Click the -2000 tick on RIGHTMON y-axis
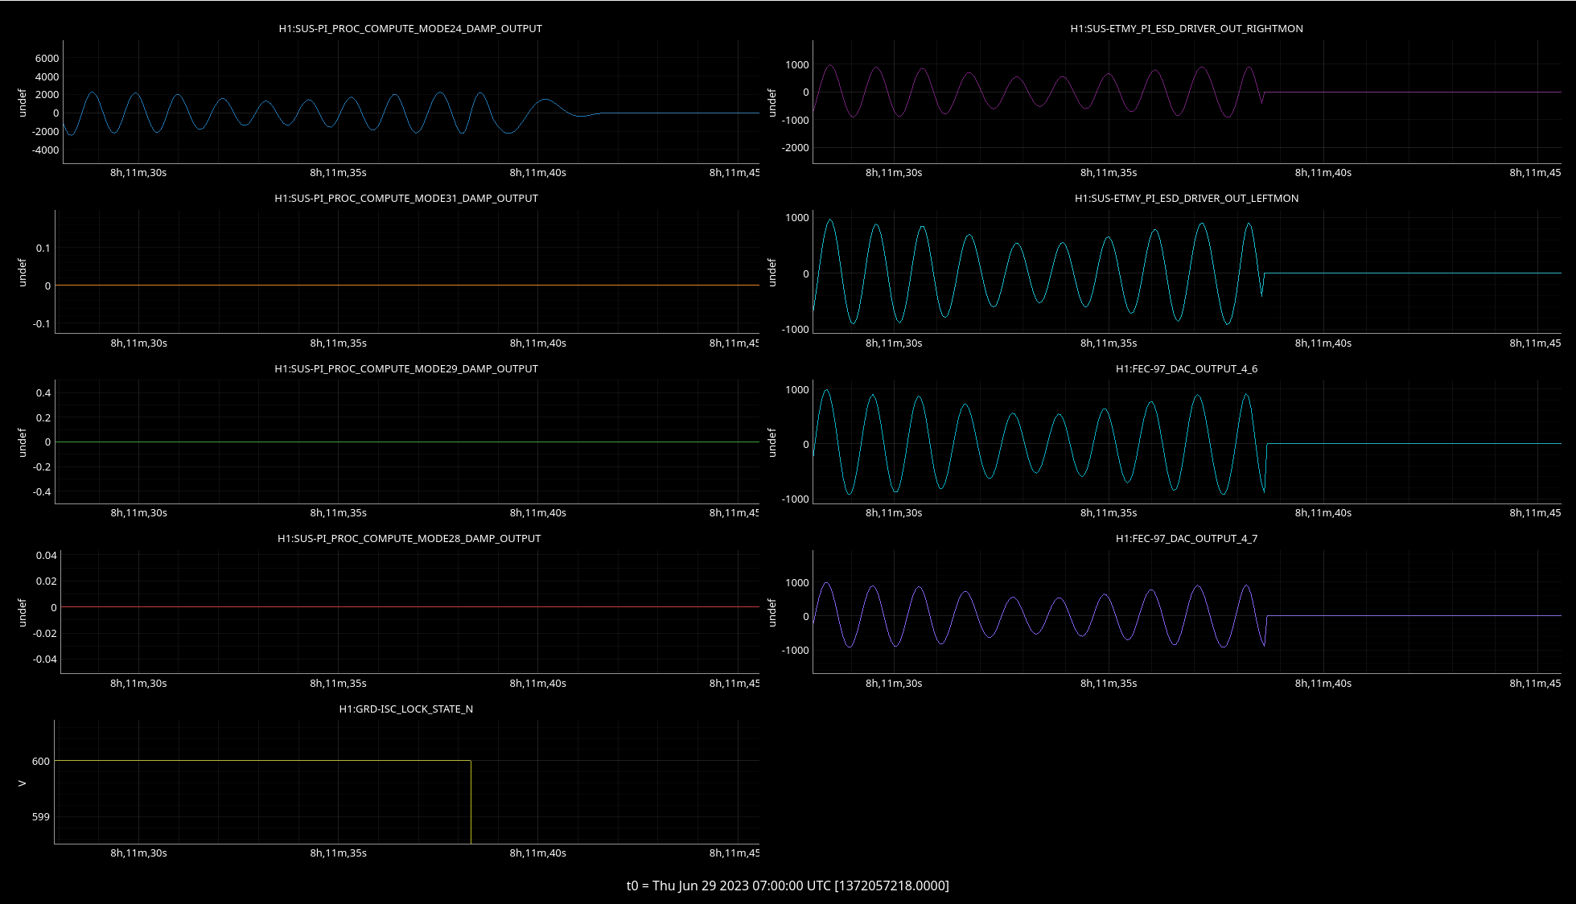This screenshot has width=1576, height=904. pyautogui.click(x=795, y=147)
